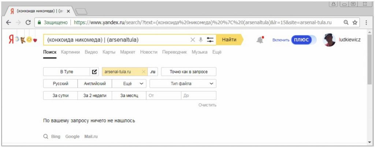Toggle the .ru domain filter
The width and height of the screenshot is (375, 148).
[153, 71]
